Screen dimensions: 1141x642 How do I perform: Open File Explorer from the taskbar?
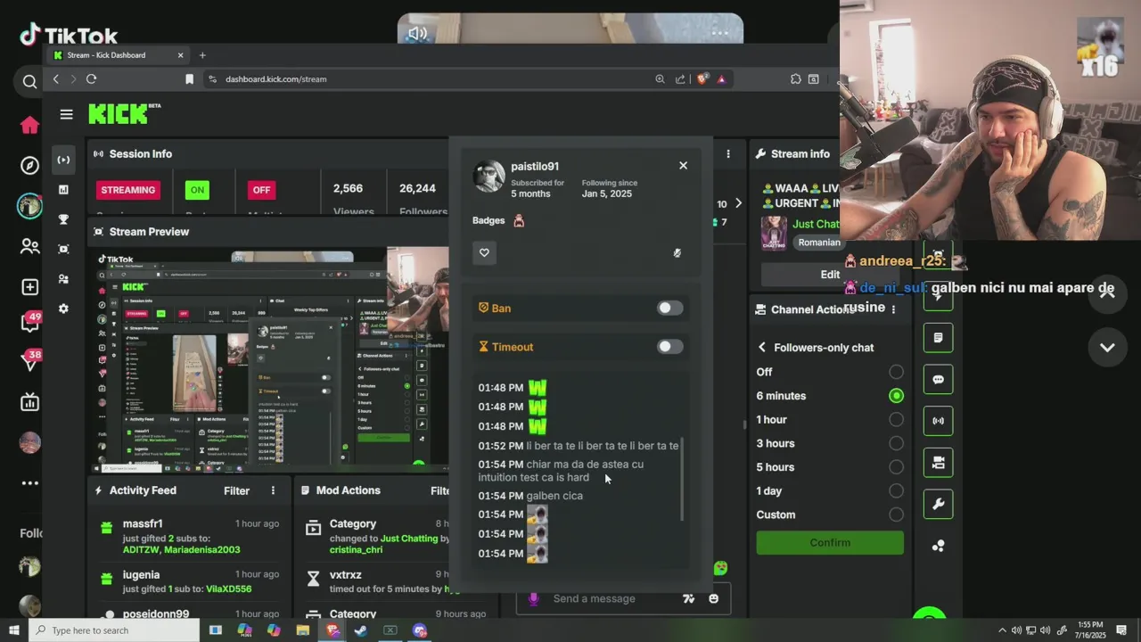click(303, 630)
